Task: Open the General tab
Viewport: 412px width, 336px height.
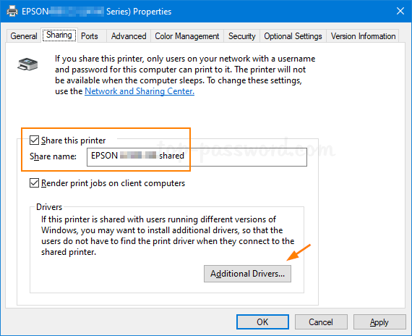Action: tap(24, 36)
